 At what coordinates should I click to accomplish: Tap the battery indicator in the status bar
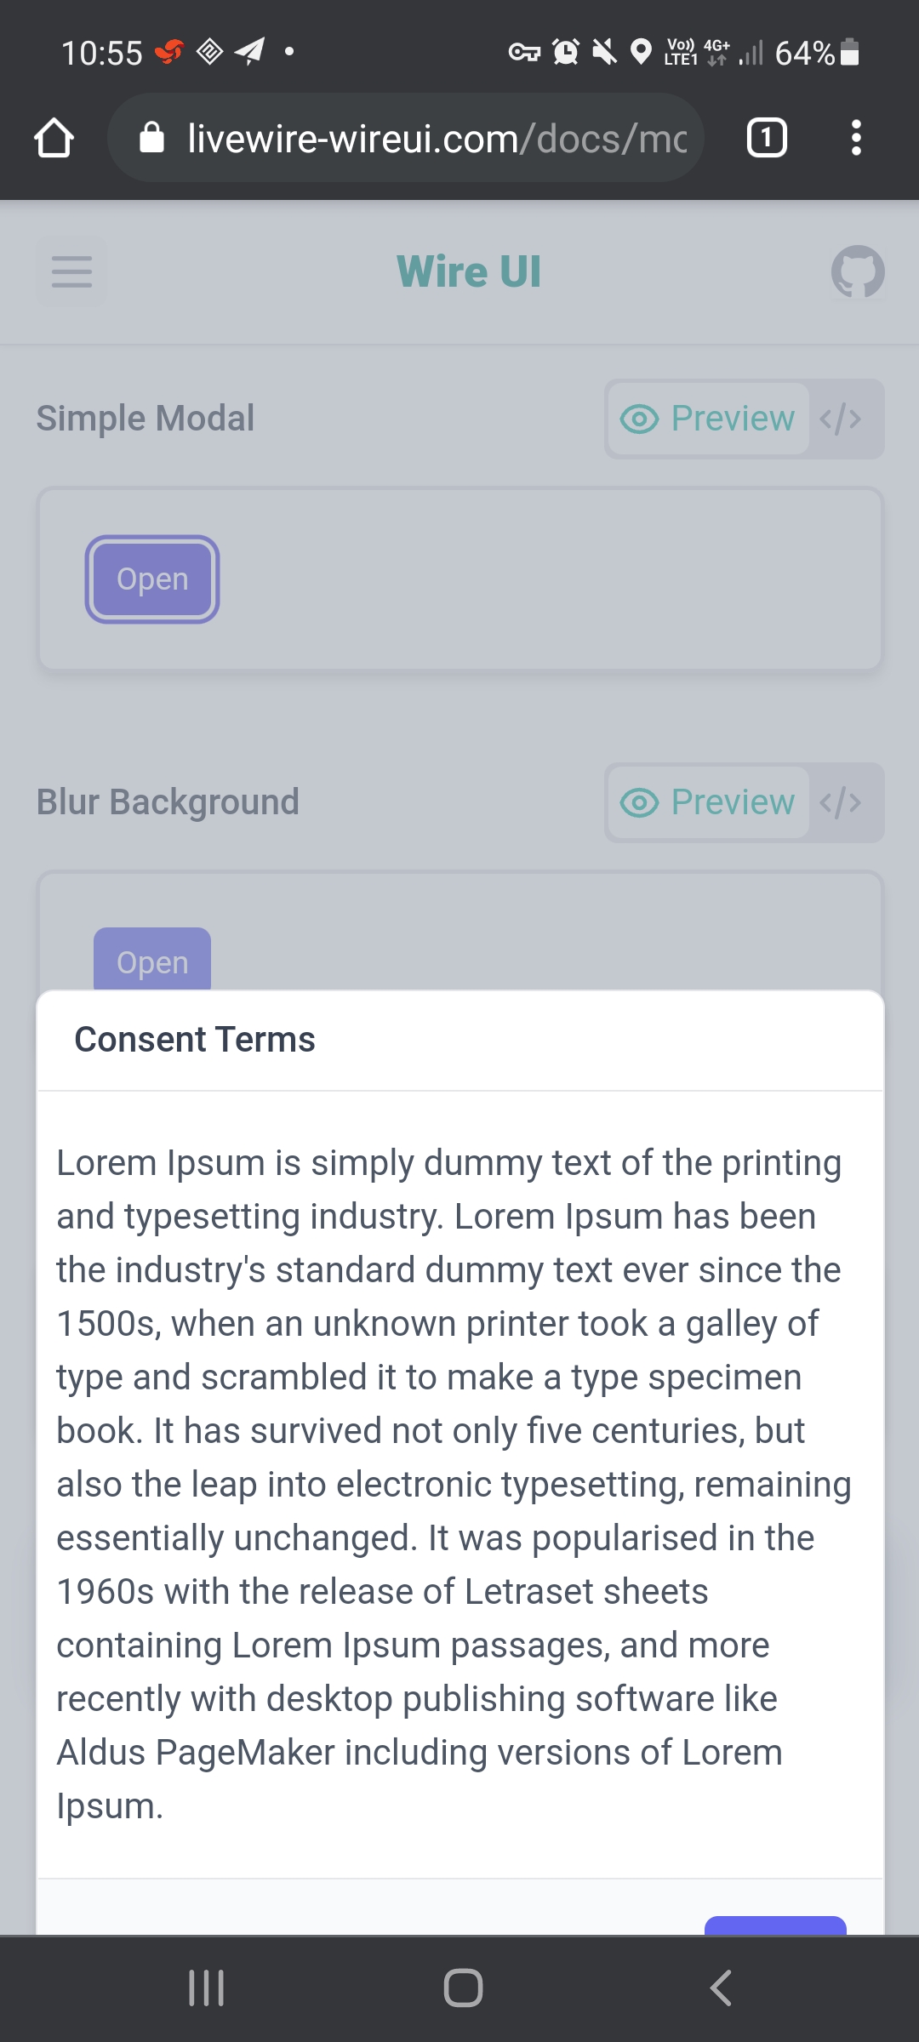(x=849, y=54)
